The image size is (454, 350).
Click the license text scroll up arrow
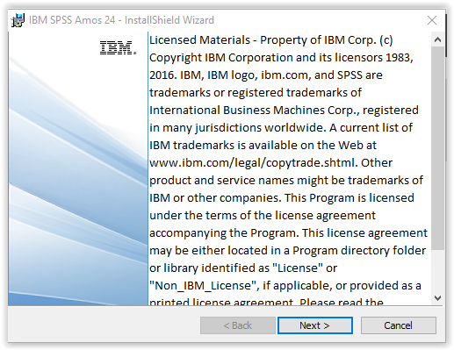pos(437,39)
